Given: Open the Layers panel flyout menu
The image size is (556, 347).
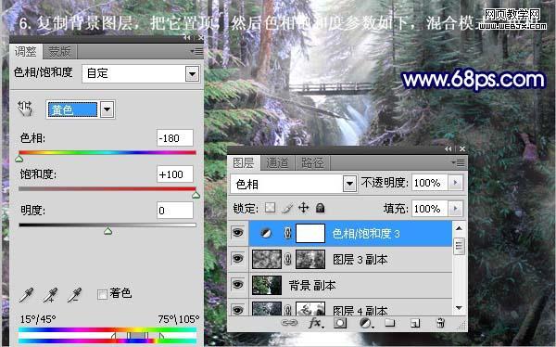Looking at the screenshot, I should coord(459,162).
